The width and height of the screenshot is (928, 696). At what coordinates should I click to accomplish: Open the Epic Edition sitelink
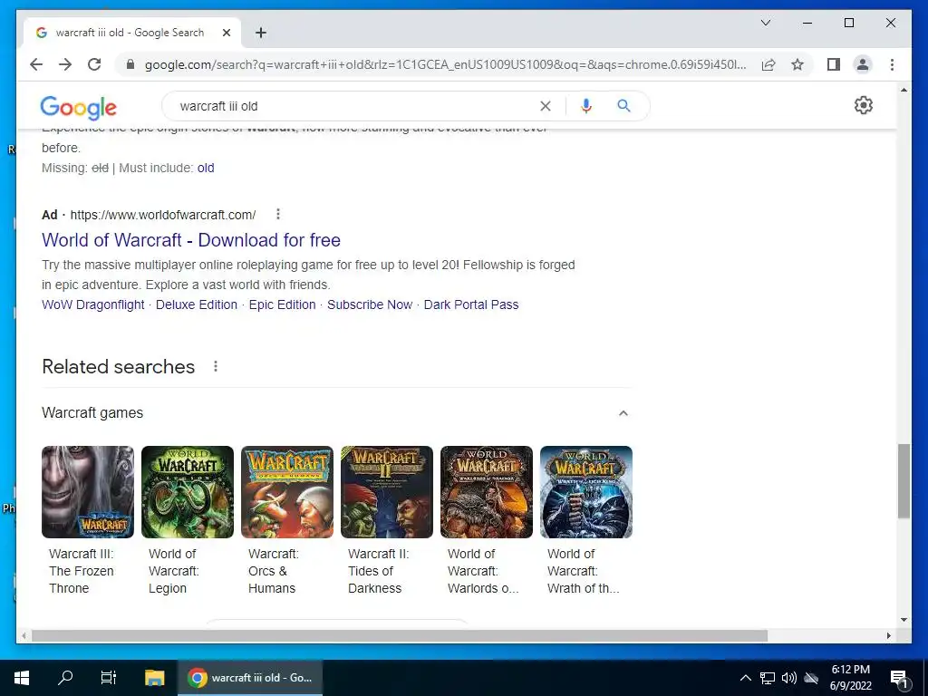283,304
